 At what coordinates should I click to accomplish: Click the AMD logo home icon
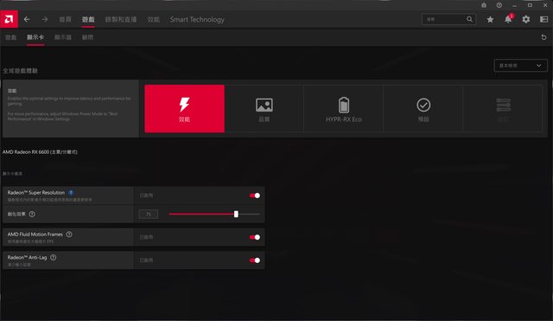9,19
